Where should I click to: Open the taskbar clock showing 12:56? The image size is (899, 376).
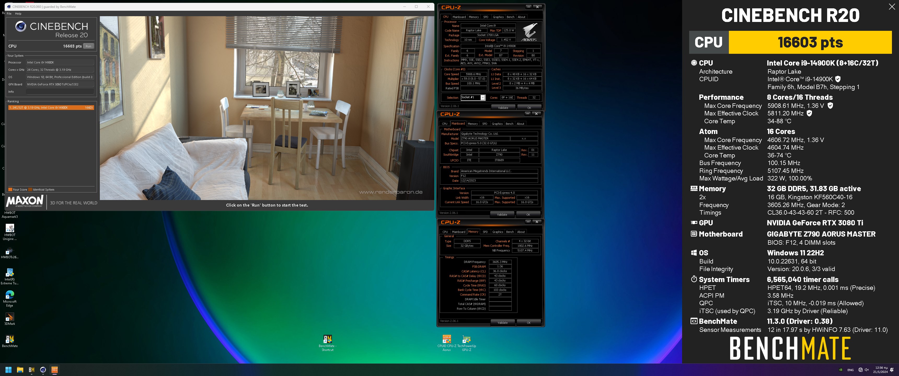pos(880,370)
